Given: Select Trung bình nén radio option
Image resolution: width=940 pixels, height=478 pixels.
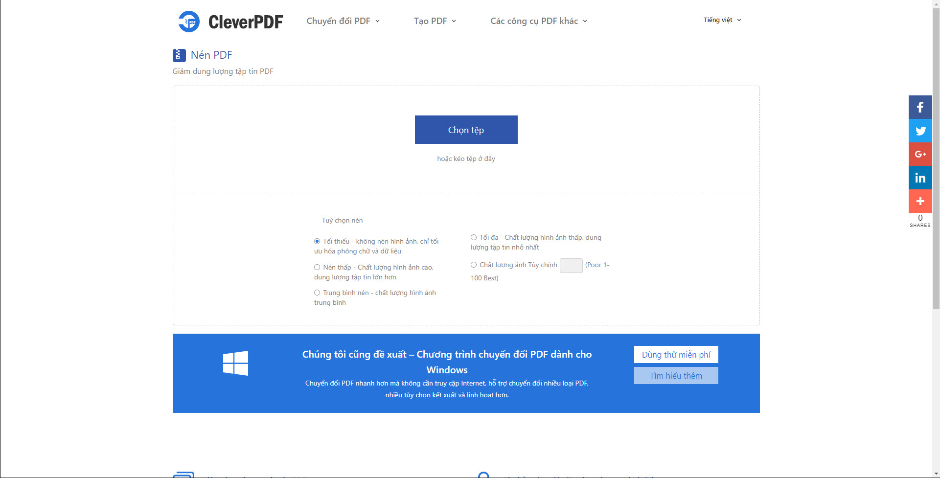Looking at the screenshot, I should [317, 293].
